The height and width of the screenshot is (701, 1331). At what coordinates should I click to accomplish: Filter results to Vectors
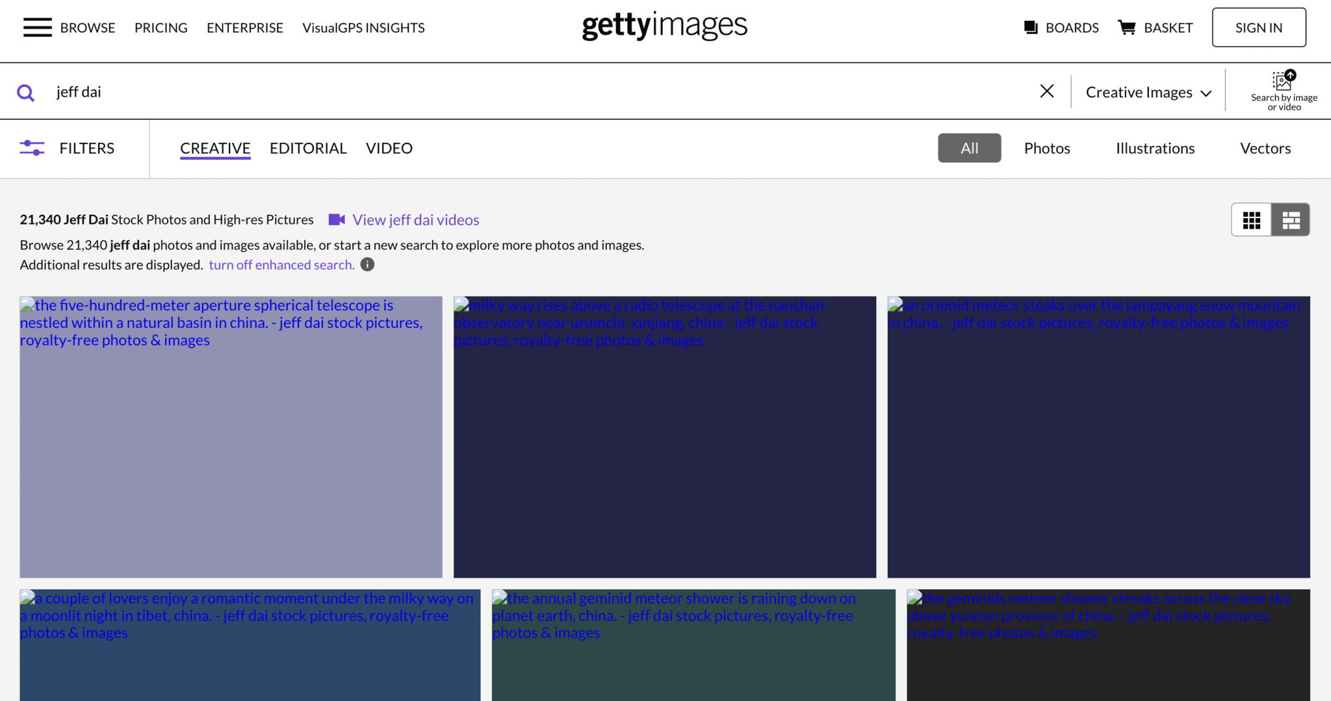pos(1265,148)
